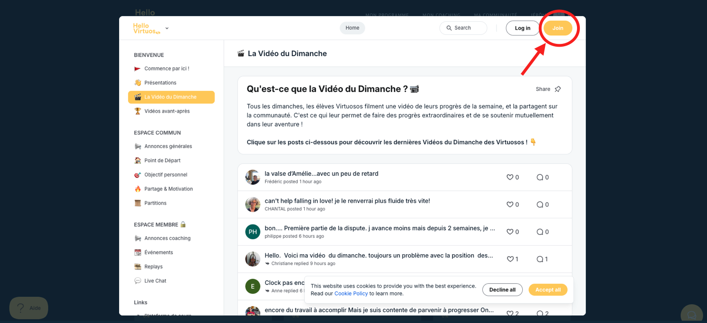Click Share on the pinned post
The height and width of the screenshot is (323, 707).
coord(543,89)
